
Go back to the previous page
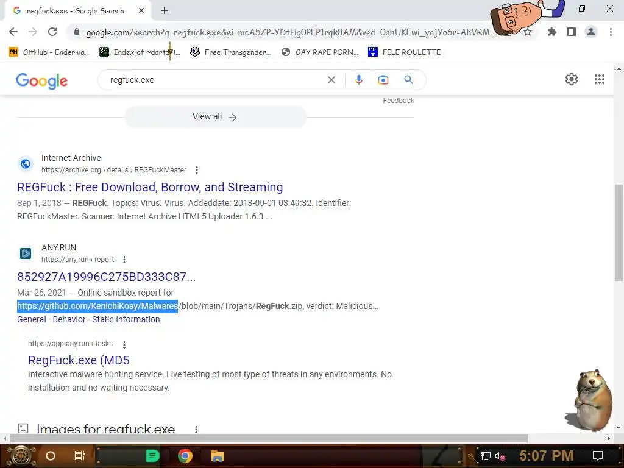point(13,32)
